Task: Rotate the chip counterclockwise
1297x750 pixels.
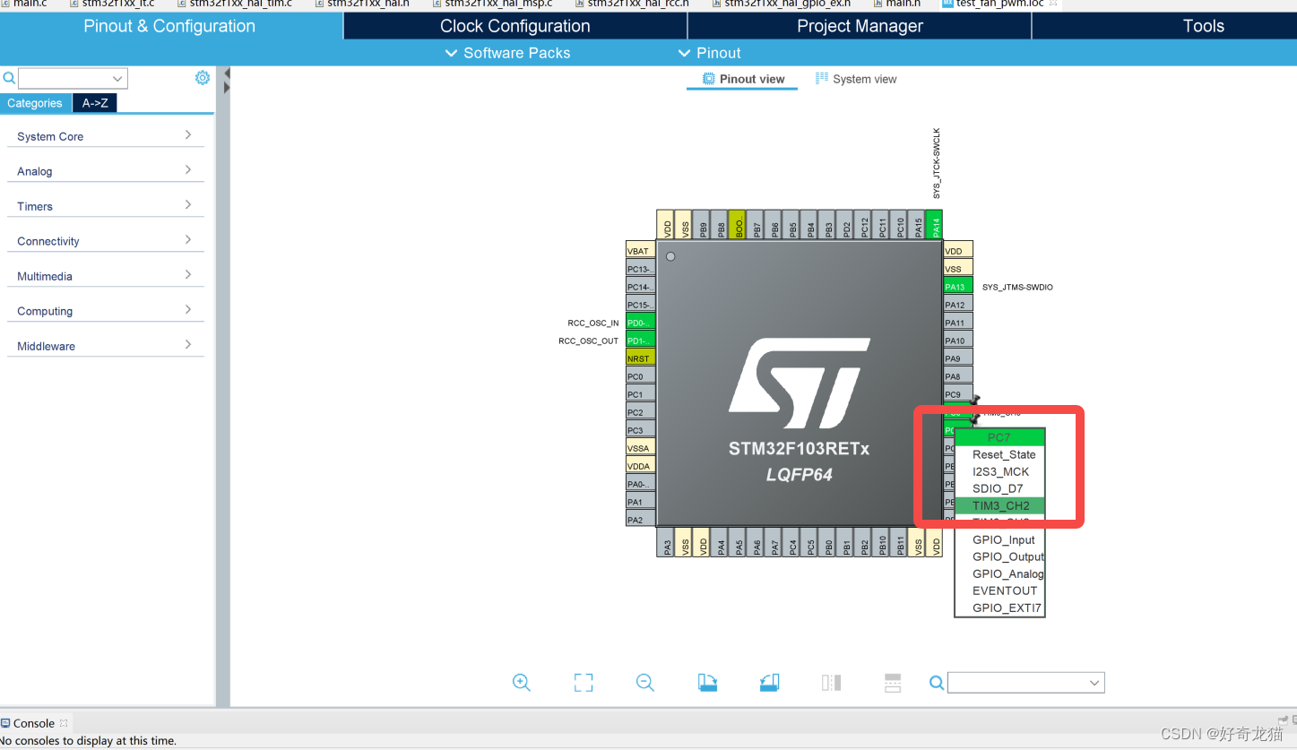Action: (768, 682)
